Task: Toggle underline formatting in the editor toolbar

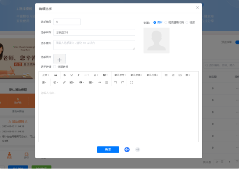Action: coord(71,75)
